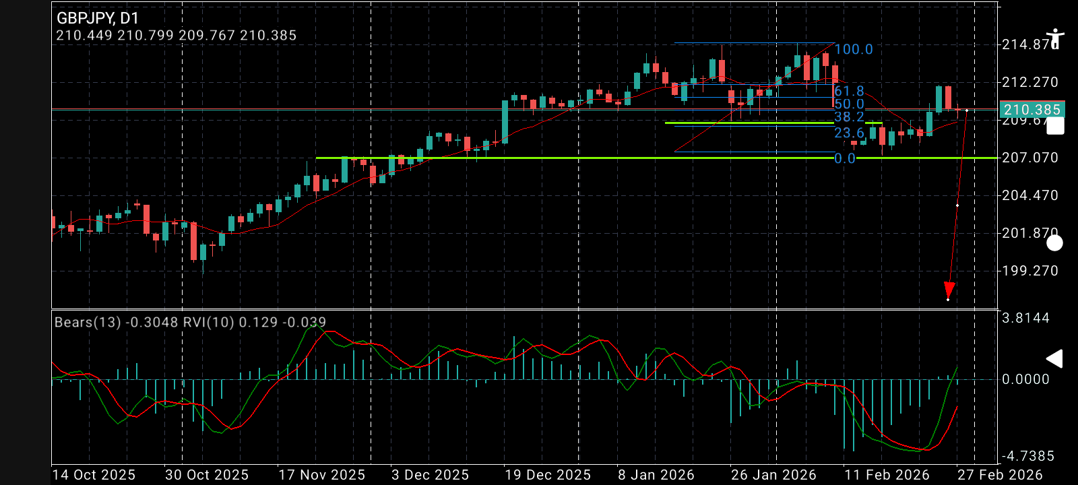Select the Fibonacci 61.8 level label
This screenshot has width=1078, height=485.
click(x=849, y=91)
